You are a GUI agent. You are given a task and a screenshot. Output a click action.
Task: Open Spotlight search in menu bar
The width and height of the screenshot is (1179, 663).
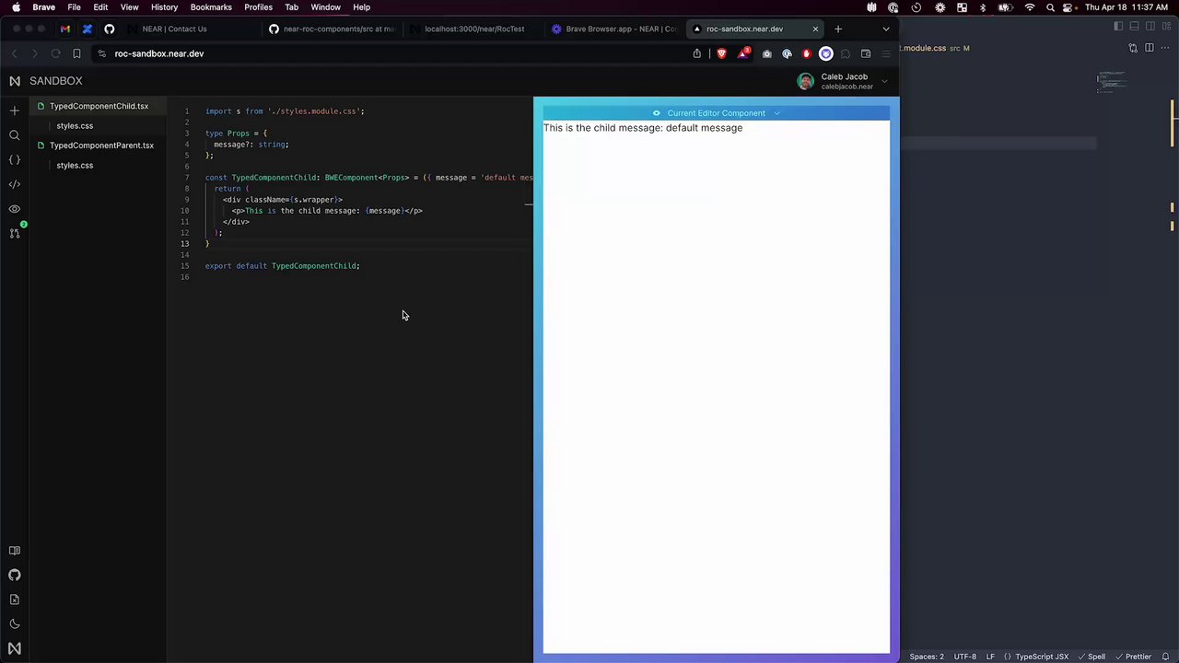click(x=1050, y=7)
